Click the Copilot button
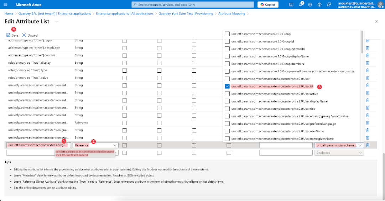 tap(268, 5)
